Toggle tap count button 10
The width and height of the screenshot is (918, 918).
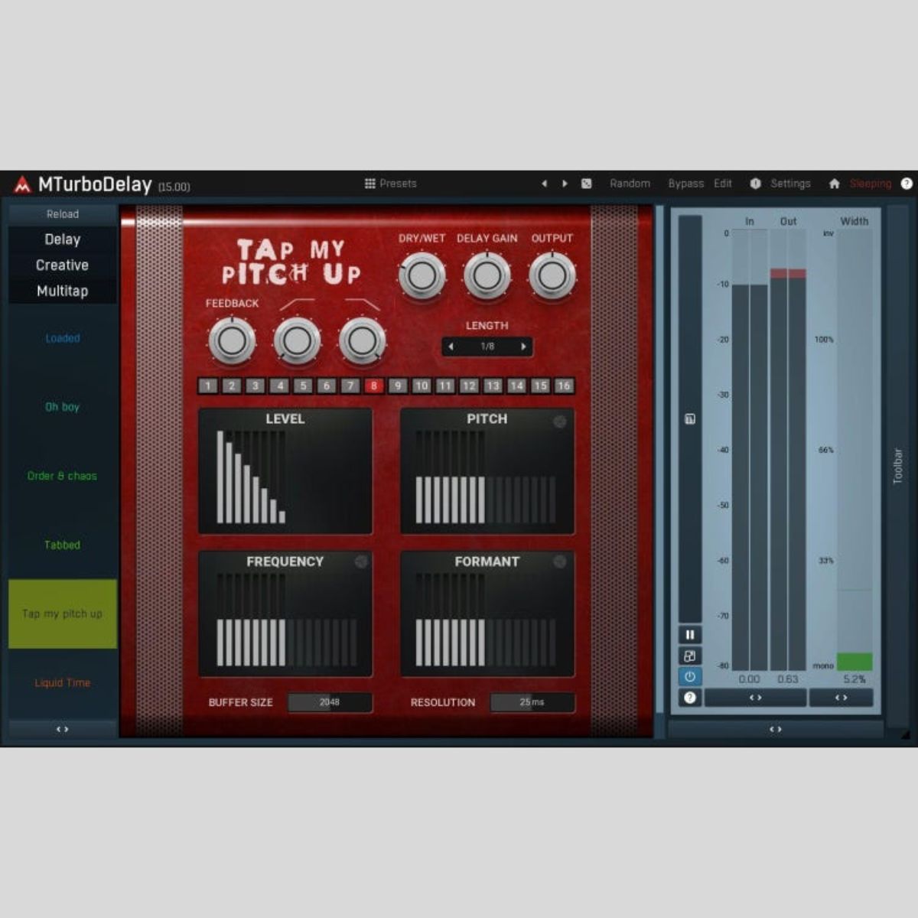coord(422,386)
